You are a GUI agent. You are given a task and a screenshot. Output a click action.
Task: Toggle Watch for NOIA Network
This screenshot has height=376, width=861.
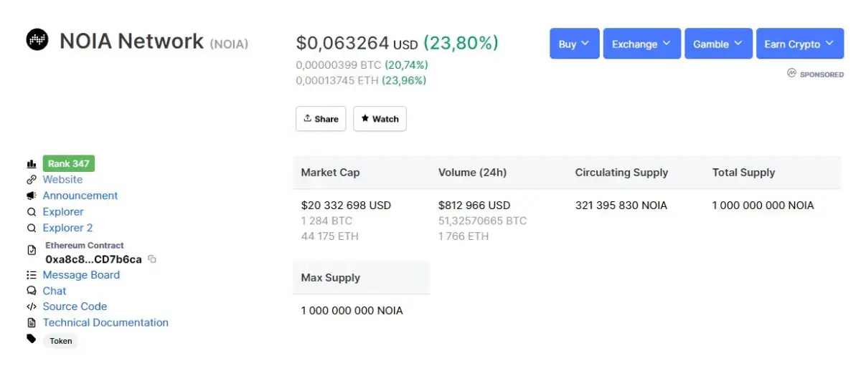tap(380, 119)
